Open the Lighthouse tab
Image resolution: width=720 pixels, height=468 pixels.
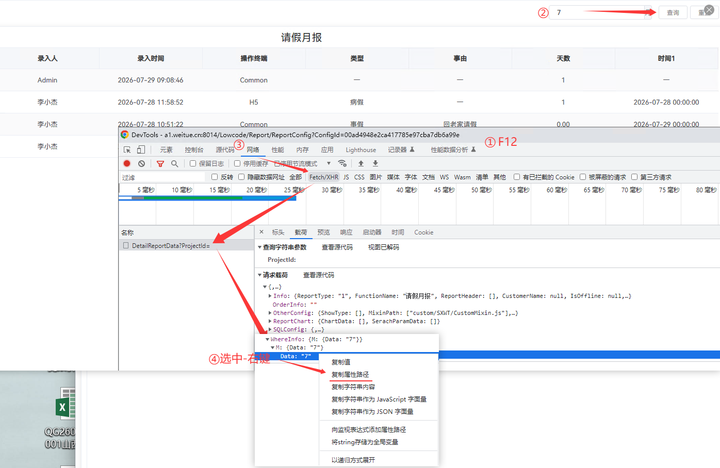(361, 150)
